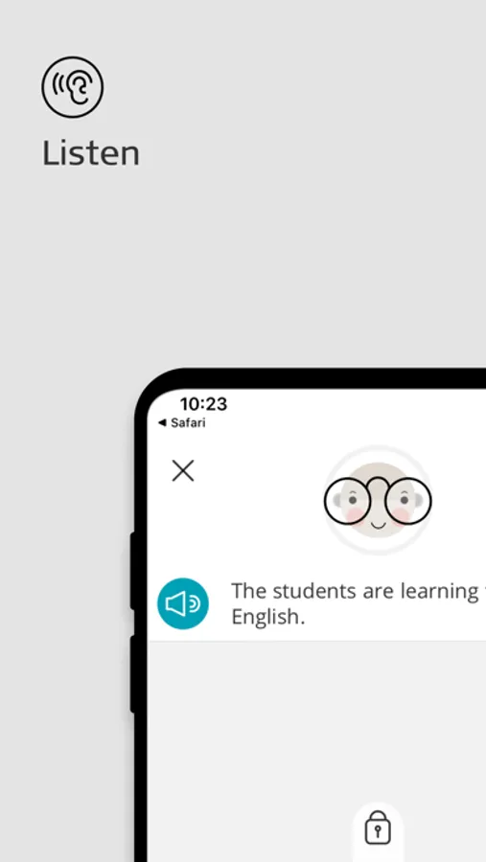486x862 pixels.
Task: Tap the word "The" starting the sentence
Action: pyautogui.click(x=249, y=591)
